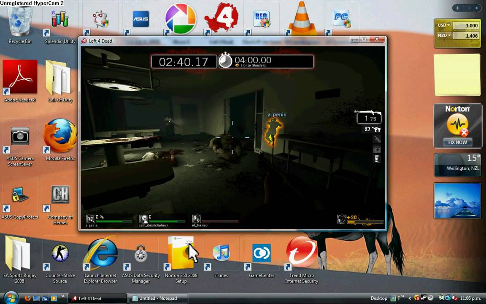Click the 04:00.00 bronze standard timer

[267, 61]
